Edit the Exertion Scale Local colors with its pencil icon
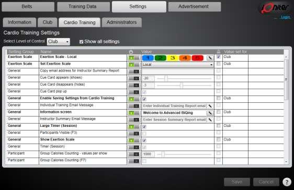 click(210, 58)
